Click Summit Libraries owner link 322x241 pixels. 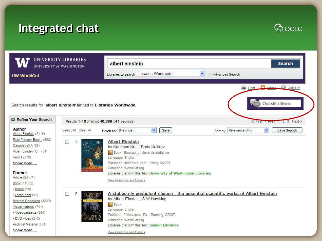(164, 225)
